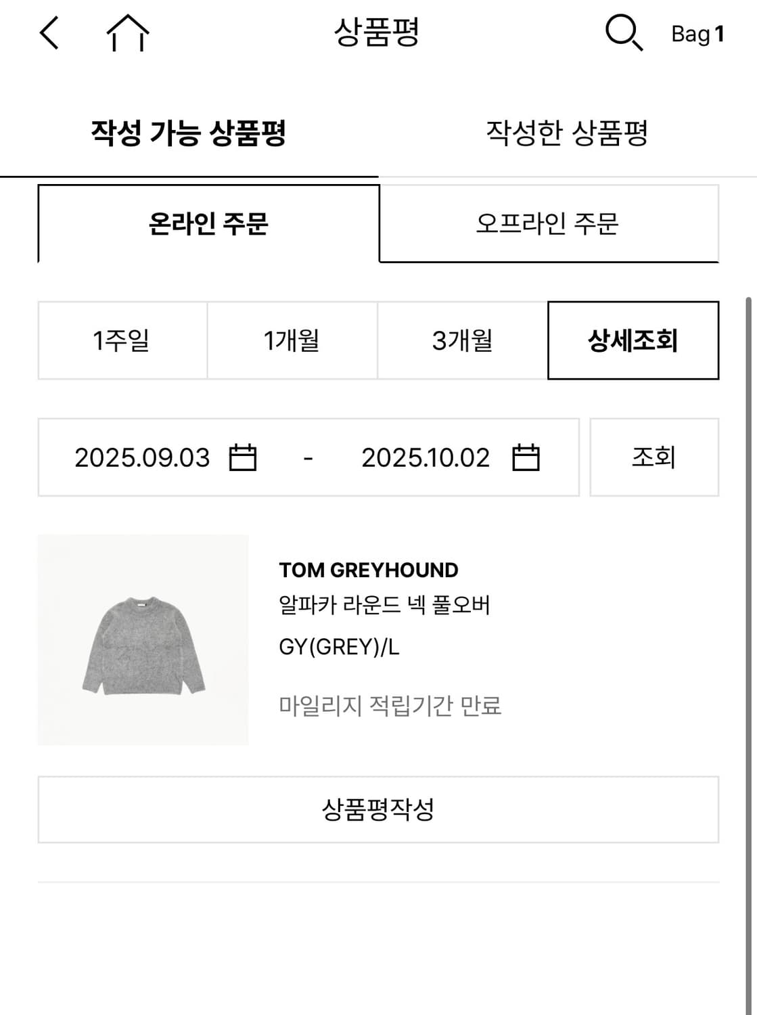Open the Bag with 1 item
The height and width of the screenshot is (1015, 757).
click(x=698, y=32)
